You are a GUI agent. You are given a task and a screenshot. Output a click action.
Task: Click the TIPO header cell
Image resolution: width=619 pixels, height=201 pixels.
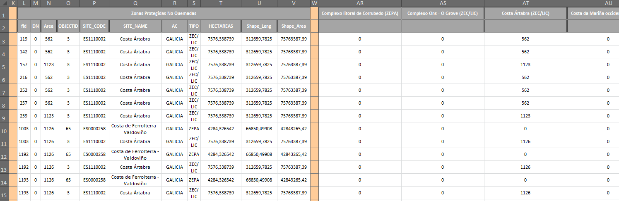pyautogui.click(x=194, y=26)
